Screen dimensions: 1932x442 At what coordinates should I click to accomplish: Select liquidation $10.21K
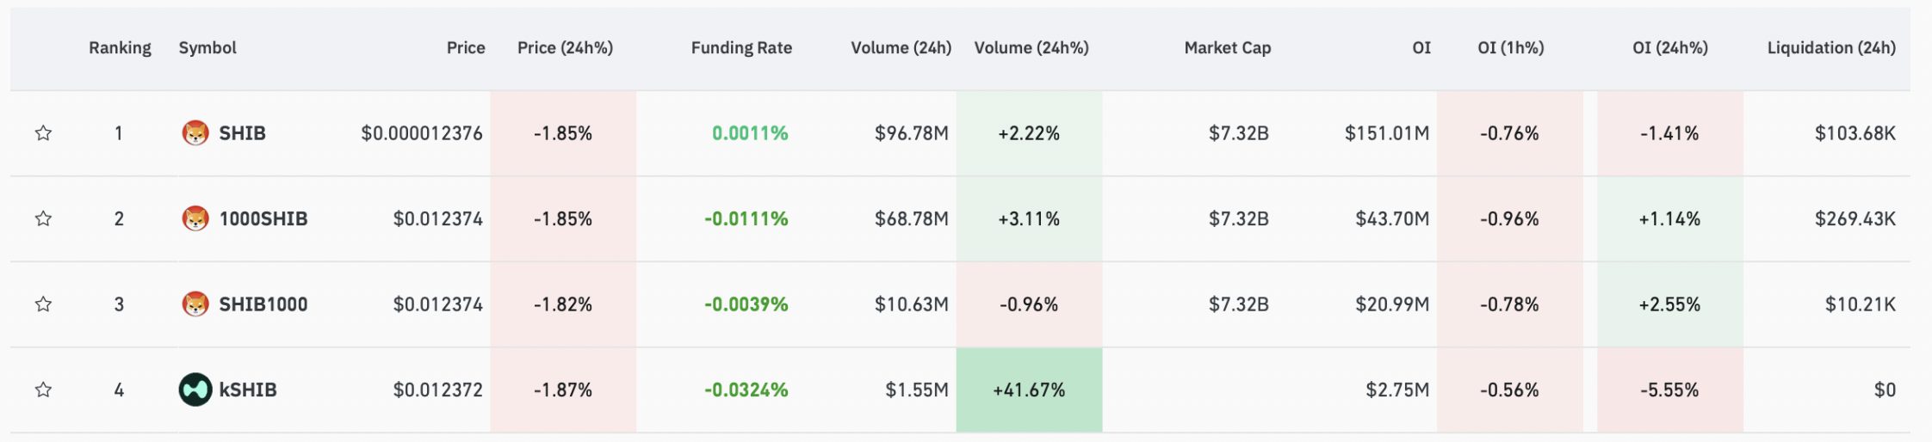(1861, 304)
